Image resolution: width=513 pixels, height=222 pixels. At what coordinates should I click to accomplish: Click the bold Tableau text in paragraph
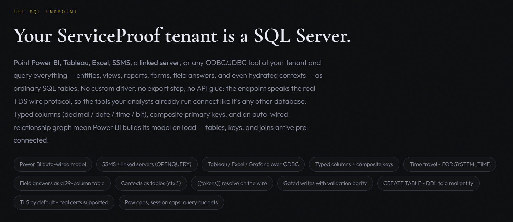(76, 63)
